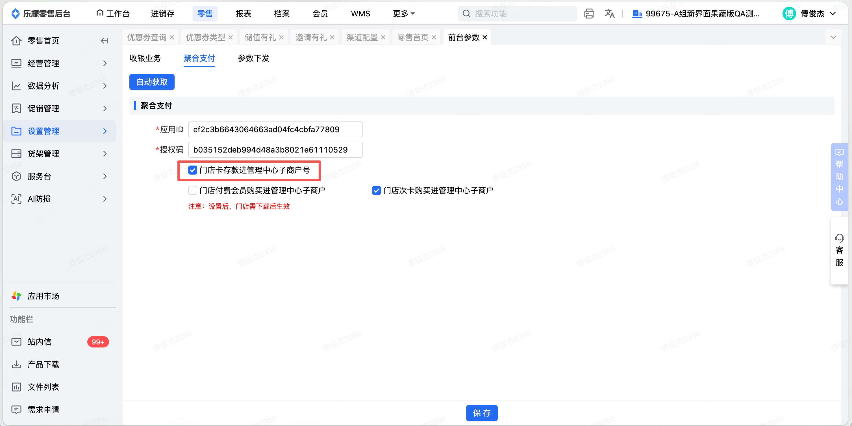Viewport: 852px width, 426px height.
Task: Click the 乐檬零售后台 logo icon
Action: pyautogui.click(x=16, y=14)
